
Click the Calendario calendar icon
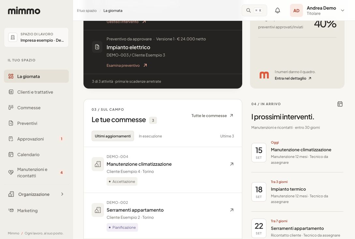pos(11,154)
